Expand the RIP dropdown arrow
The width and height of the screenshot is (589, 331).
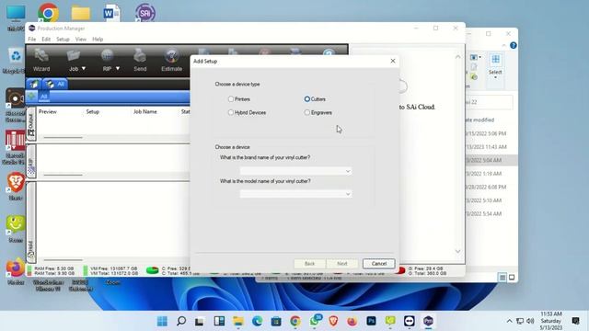118,69
